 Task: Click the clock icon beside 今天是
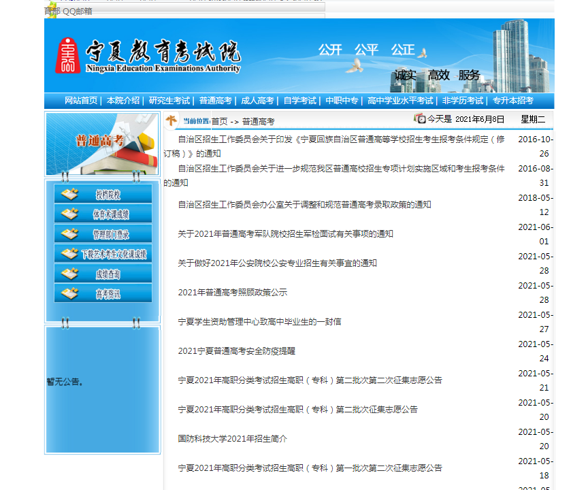tap(420, 118)
